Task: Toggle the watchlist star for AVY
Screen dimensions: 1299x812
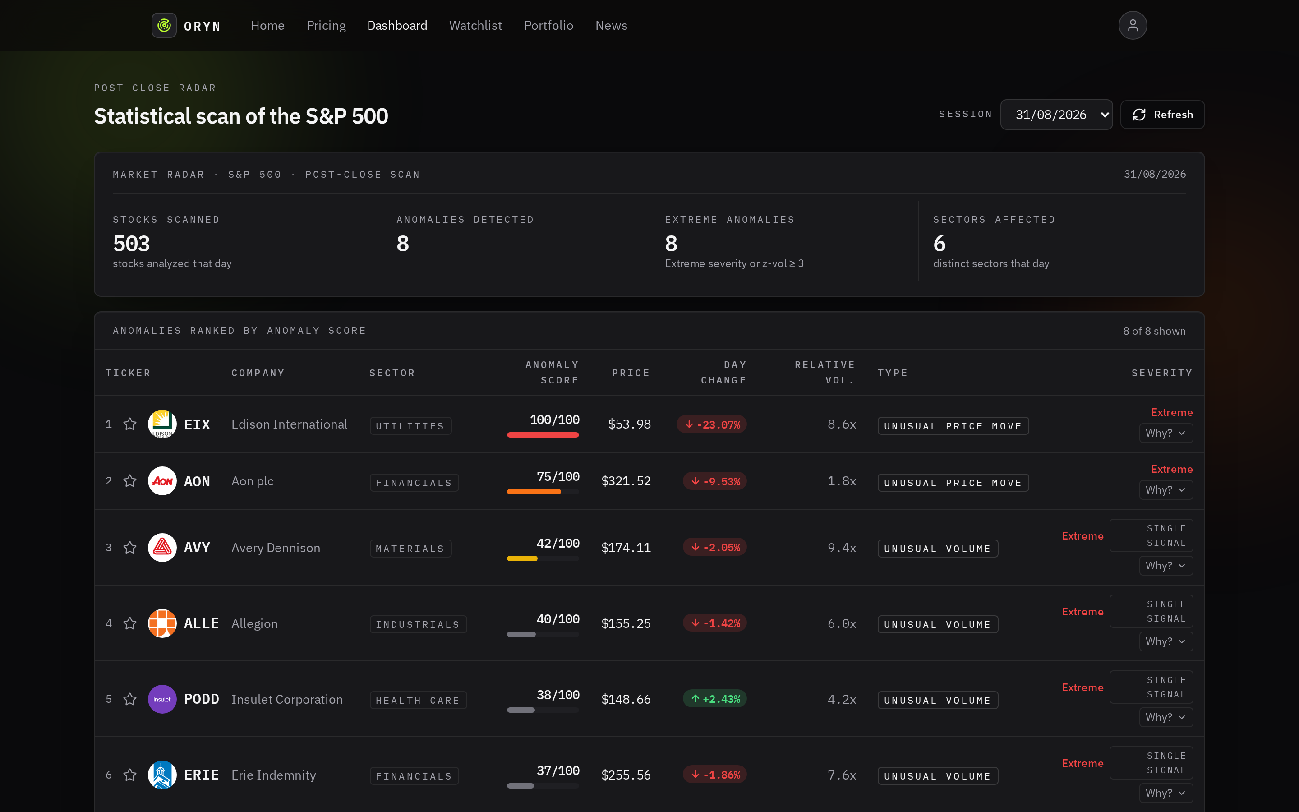Action: [130, 547]
